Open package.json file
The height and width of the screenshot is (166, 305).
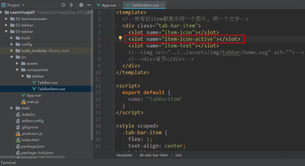(x=33, y=146)
